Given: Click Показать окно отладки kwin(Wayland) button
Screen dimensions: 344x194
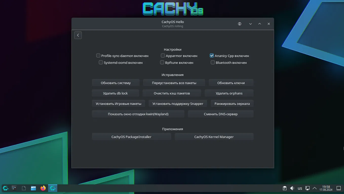Looking at the screenshot, I should pos(138,114).
